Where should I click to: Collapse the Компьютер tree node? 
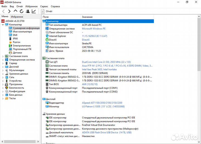click(x=3, y=25)
